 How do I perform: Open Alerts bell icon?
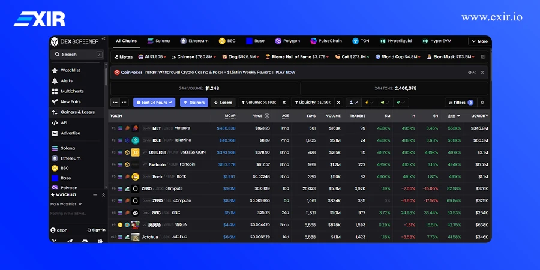tap(55, 81)
